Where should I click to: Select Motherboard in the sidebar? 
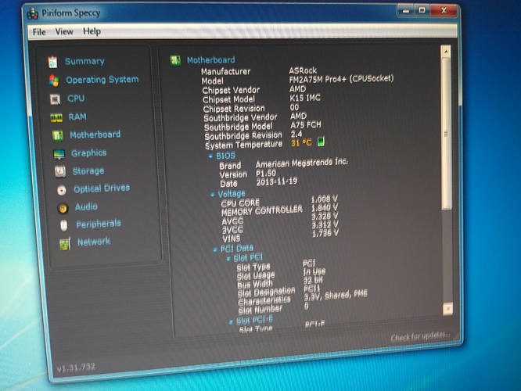coord(95,135)
